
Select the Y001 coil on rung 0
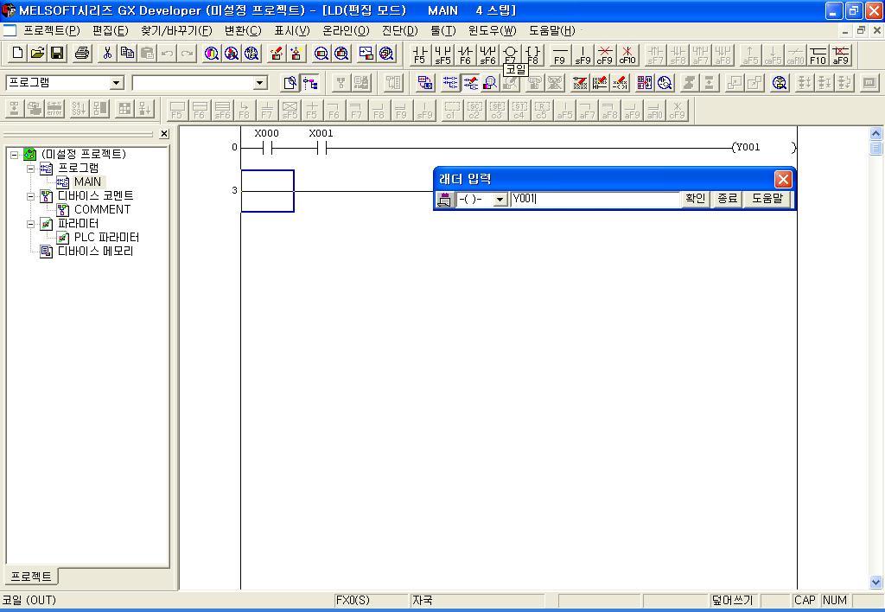coord(764,147)
